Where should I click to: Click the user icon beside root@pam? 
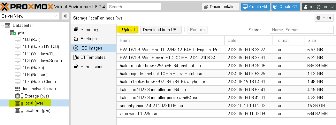tap(306, 7)
